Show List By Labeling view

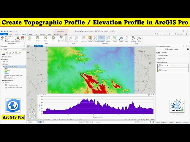pyautogui.click(x=20, y=53)
